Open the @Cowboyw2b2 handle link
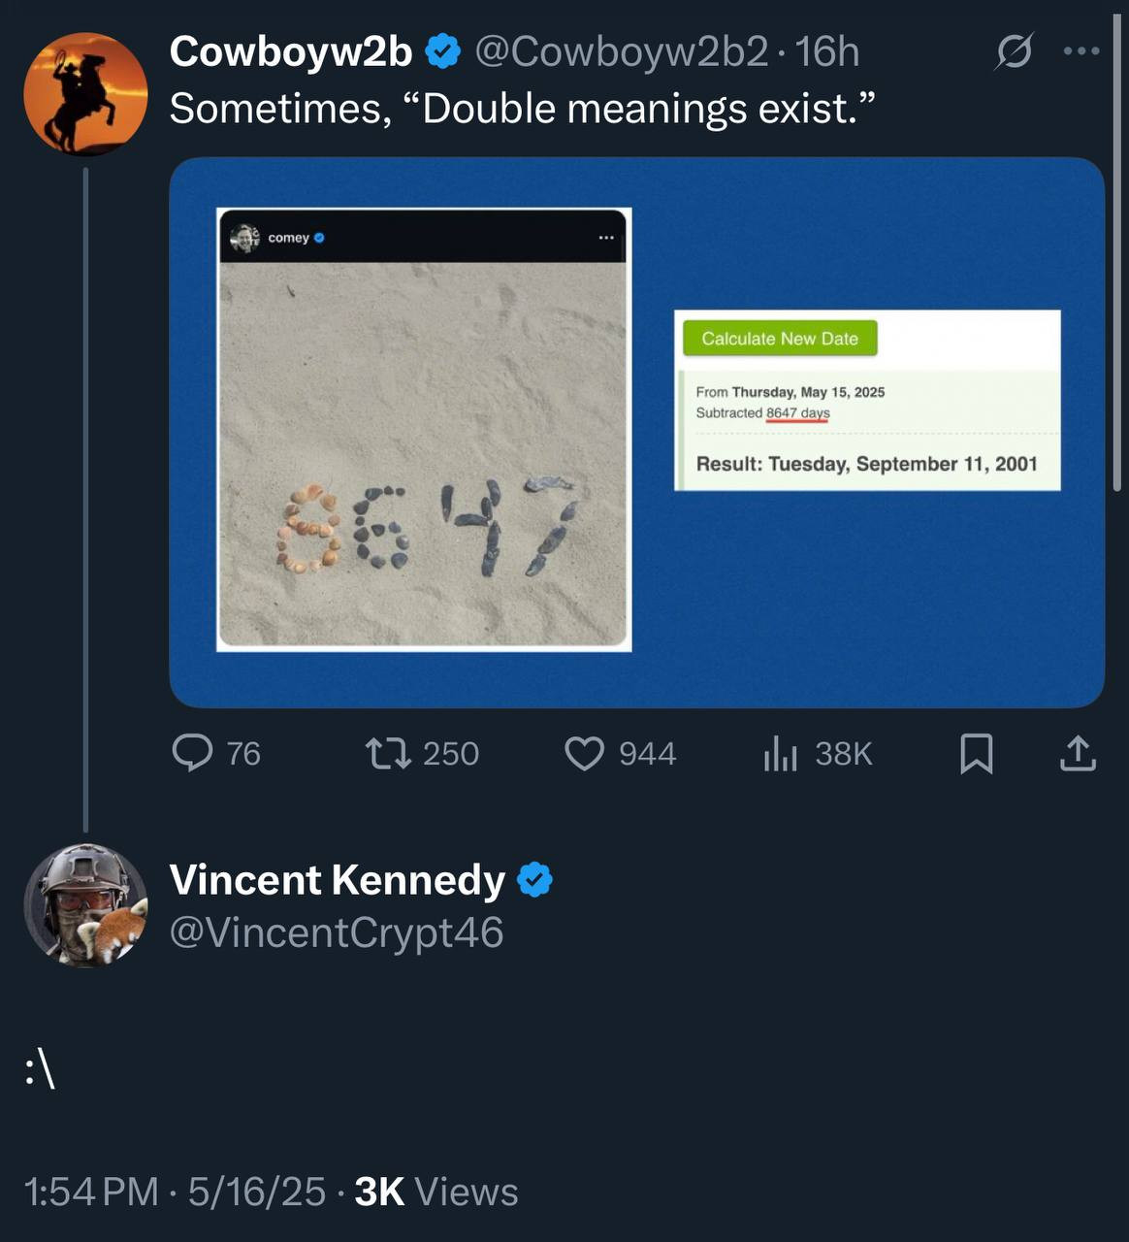The width and height of the screenshot is (1129, 1242). tap(622, 51)
